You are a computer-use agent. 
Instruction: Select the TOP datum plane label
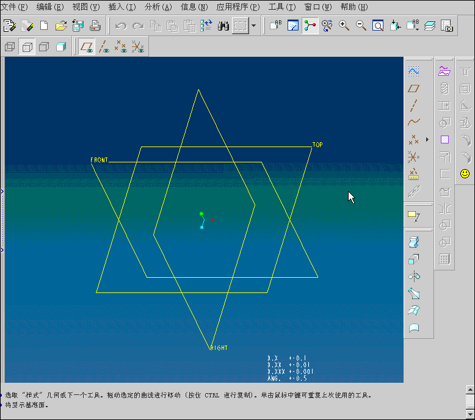[317, 145]
